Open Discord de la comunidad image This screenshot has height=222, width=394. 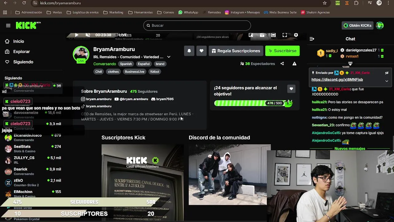[230, 175]
